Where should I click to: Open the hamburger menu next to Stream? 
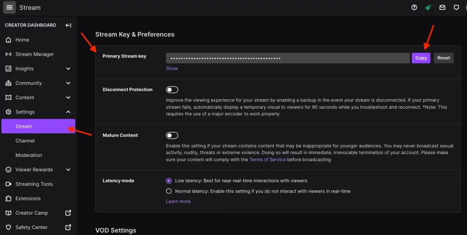coord(9,7)
